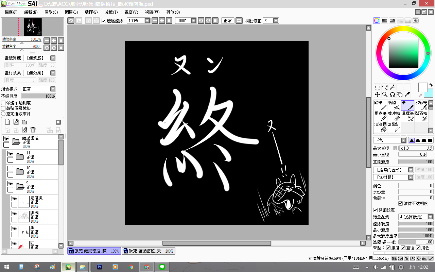Open Photoshop from the taskbar
435x272 pixels.
pyautogui.click(x=100, y=267)
